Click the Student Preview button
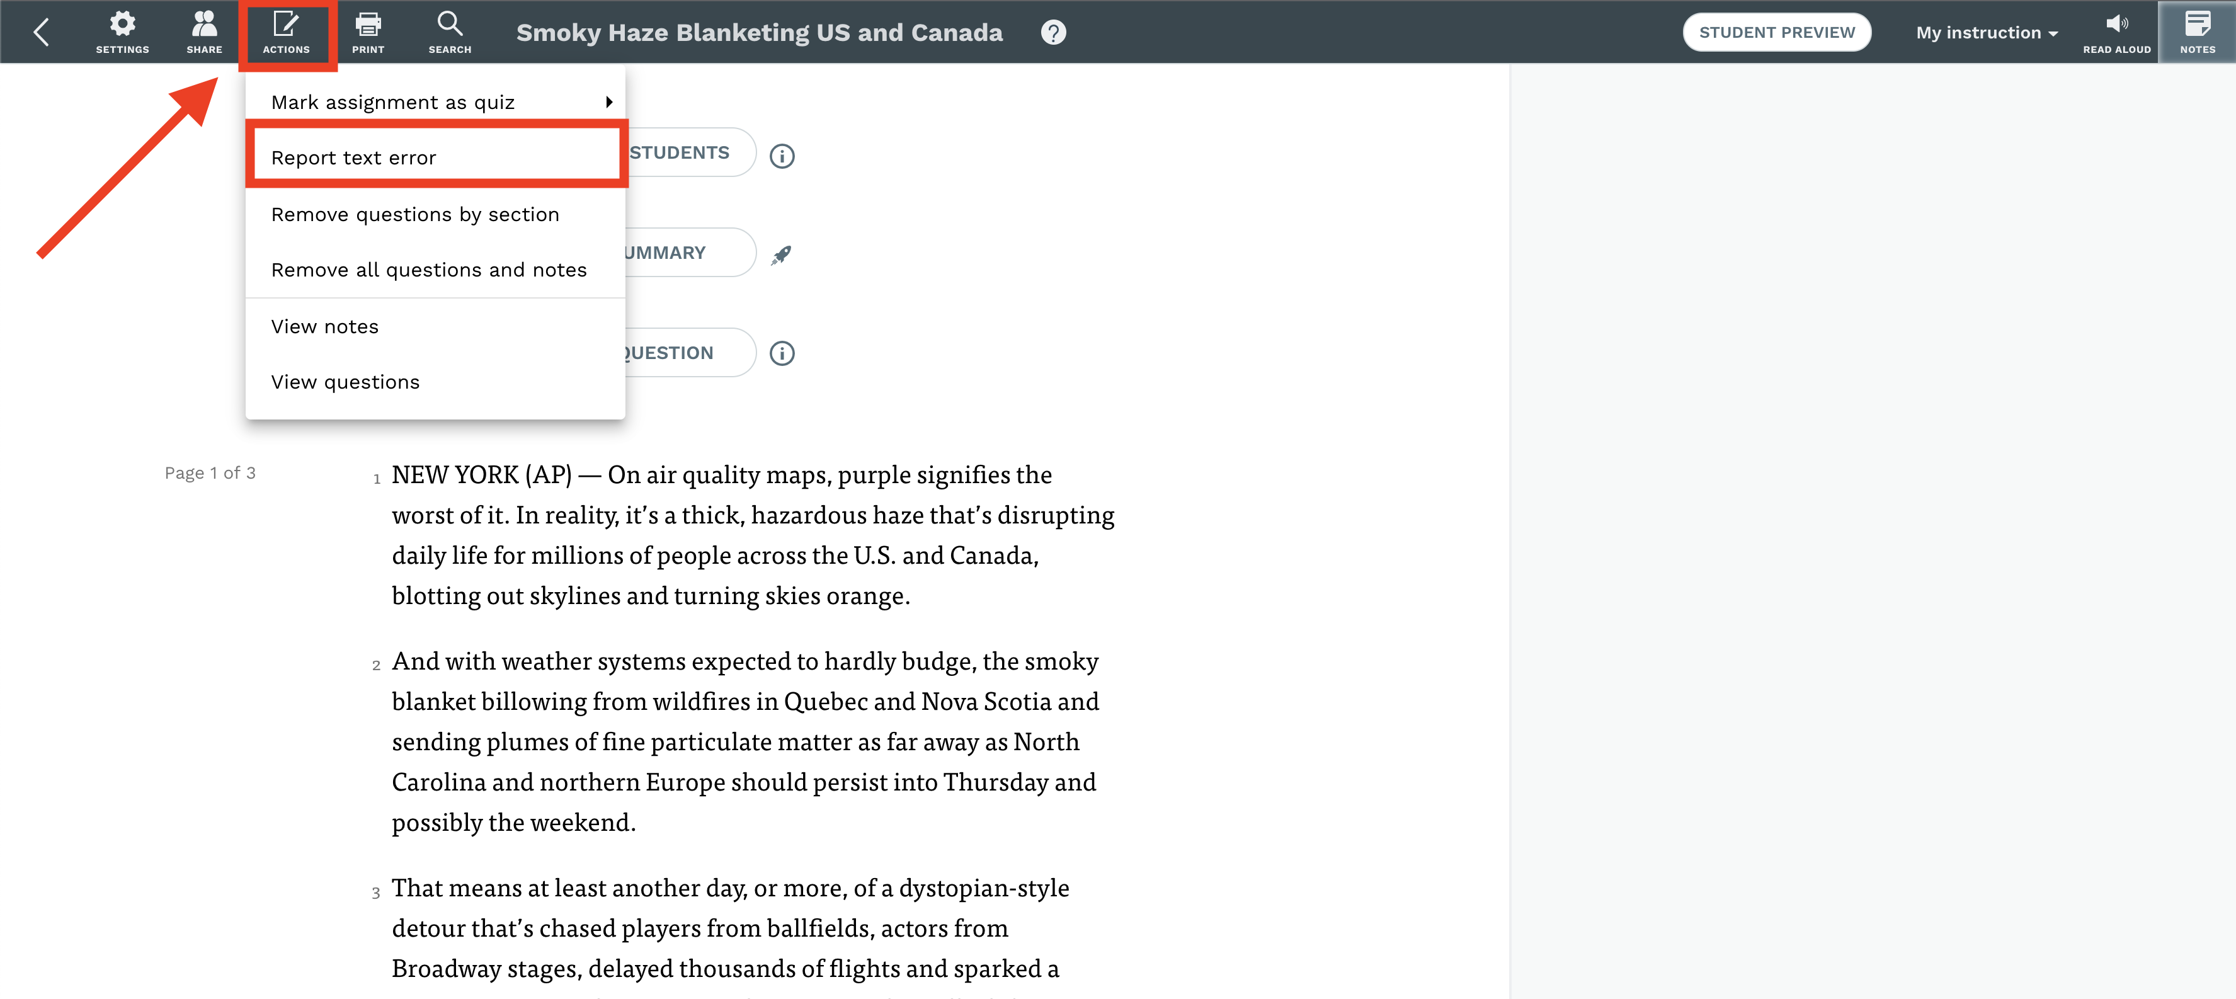2236x999 pixels. point(1776,32)
